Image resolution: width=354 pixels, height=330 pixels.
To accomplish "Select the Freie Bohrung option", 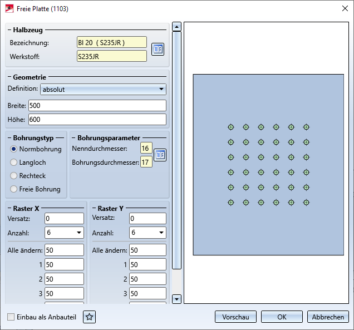I will 14,189.
